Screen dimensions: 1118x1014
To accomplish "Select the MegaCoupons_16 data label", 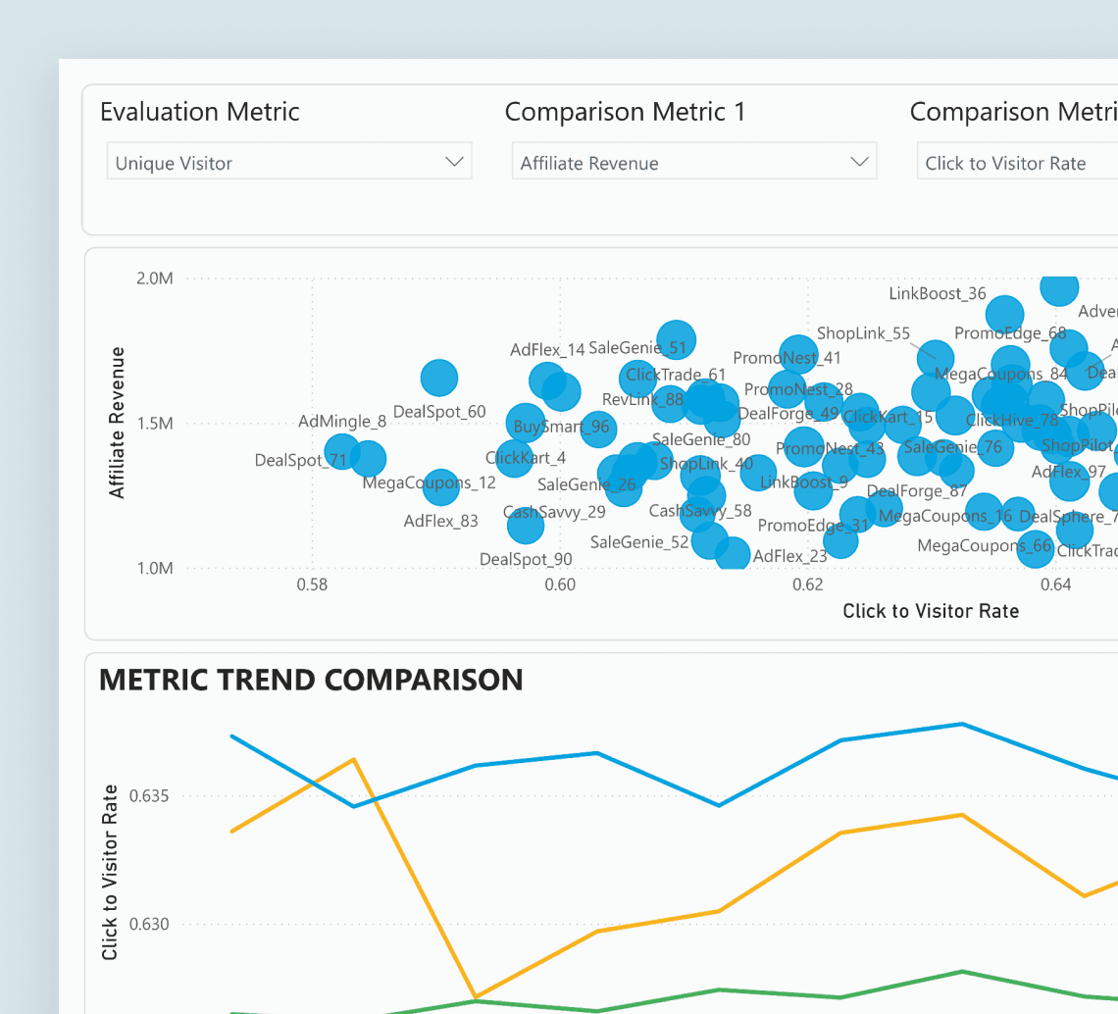I will (944, 516).
